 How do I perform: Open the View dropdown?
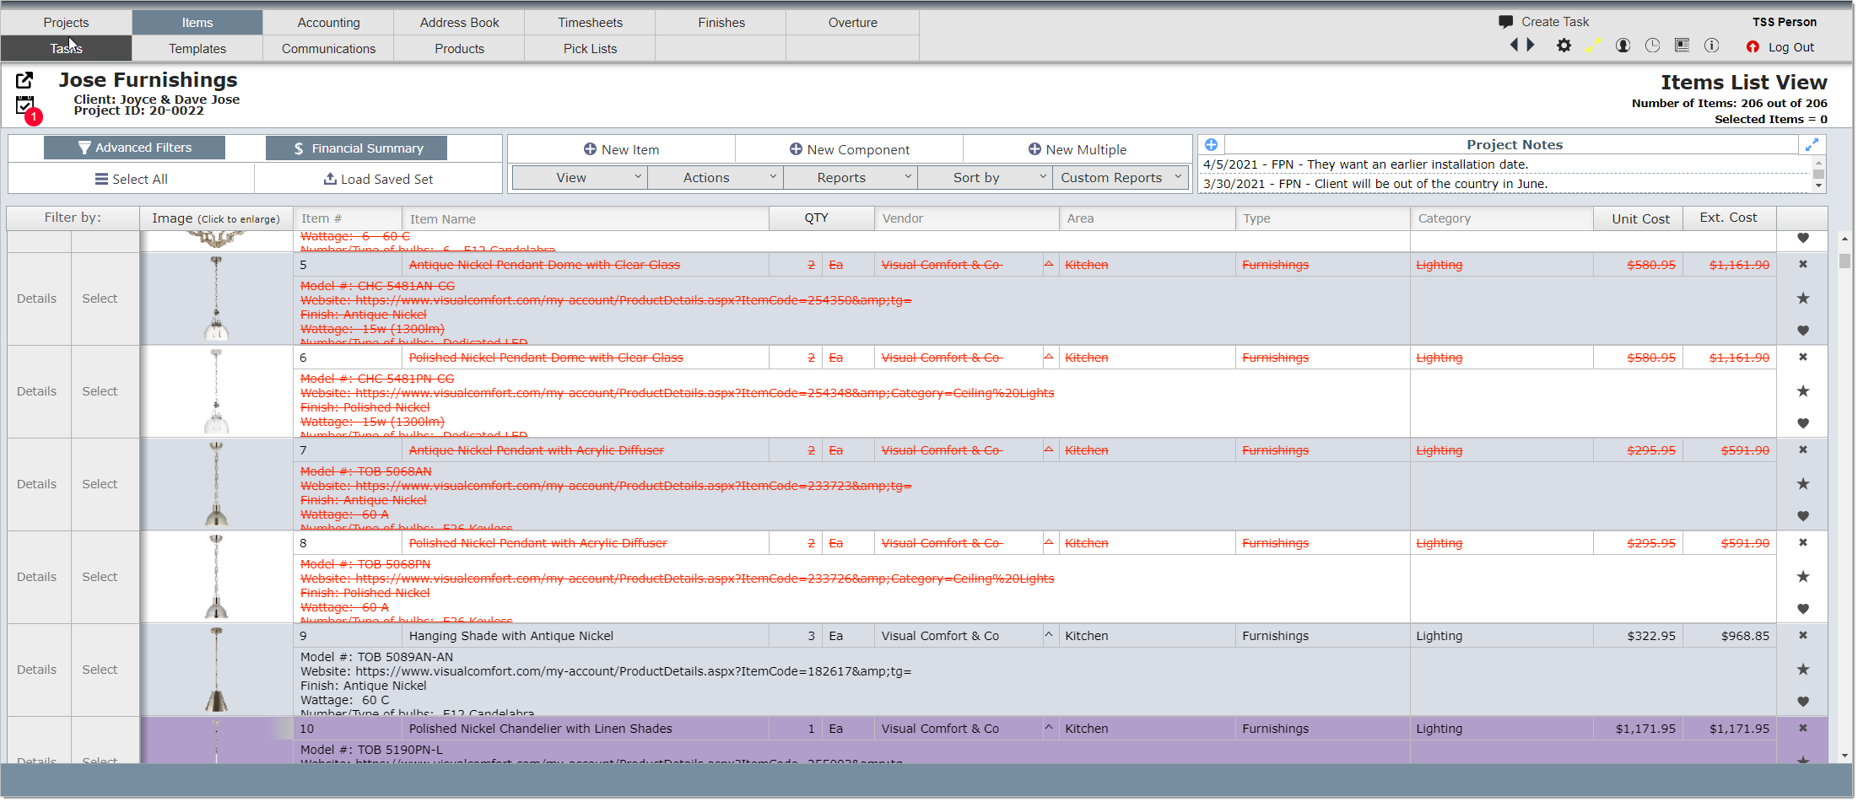580,178
